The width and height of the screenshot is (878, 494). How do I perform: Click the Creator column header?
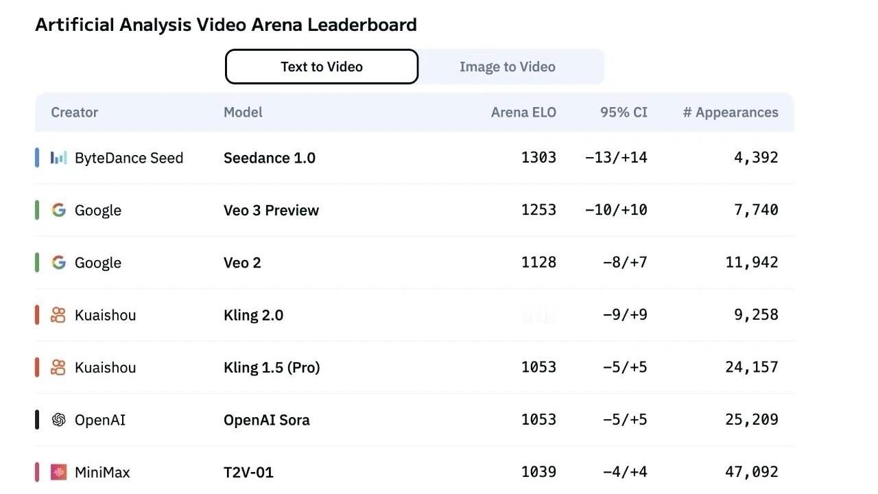click(75, 112)
